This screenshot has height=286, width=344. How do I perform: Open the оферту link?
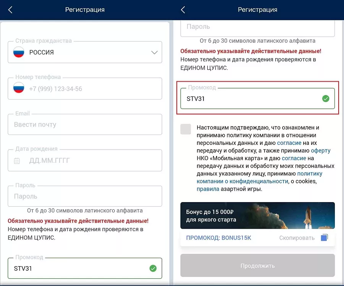tap(321, 151)
